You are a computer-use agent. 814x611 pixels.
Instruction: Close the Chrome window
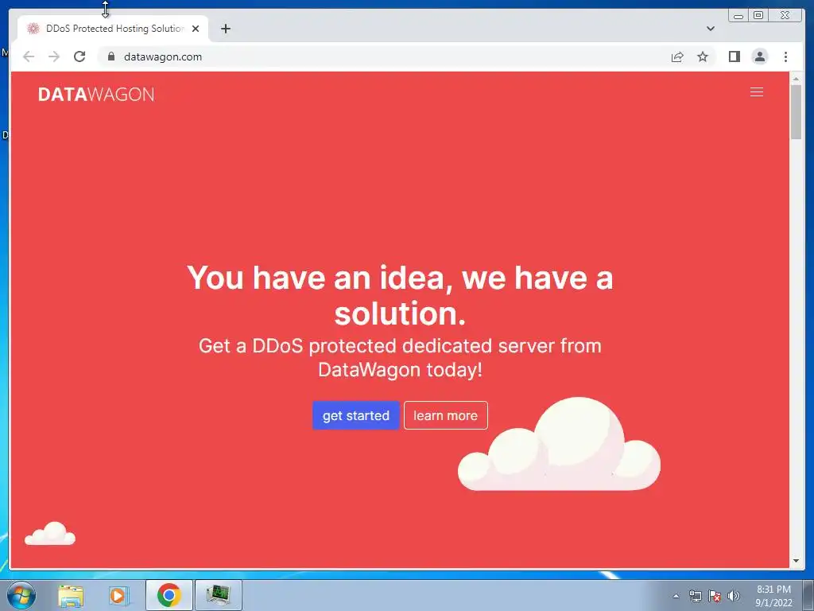(785, 16)
